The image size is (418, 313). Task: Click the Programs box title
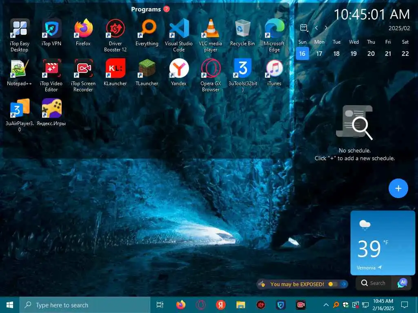[x=146, y=9]
